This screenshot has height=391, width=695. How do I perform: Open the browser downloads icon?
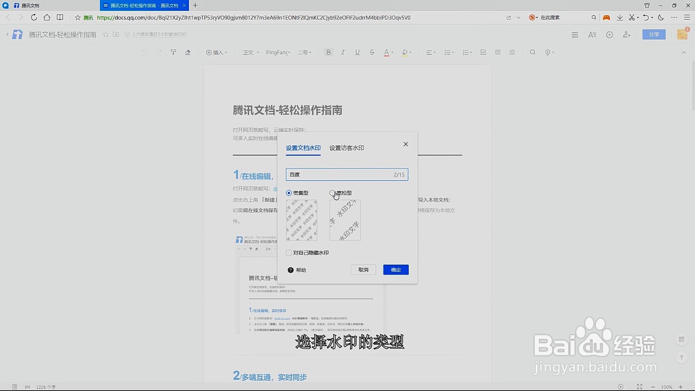(620, 17)
